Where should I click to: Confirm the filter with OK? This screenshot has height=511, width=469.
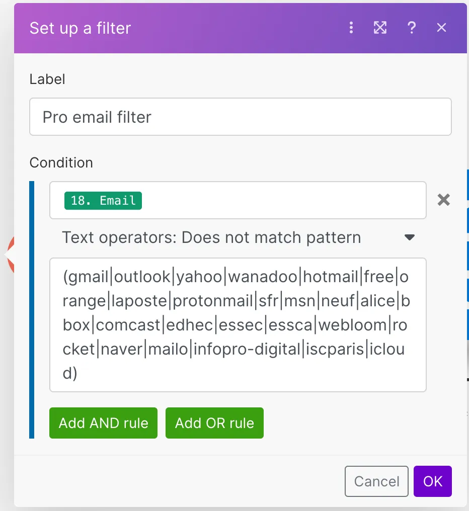(432, 481)
